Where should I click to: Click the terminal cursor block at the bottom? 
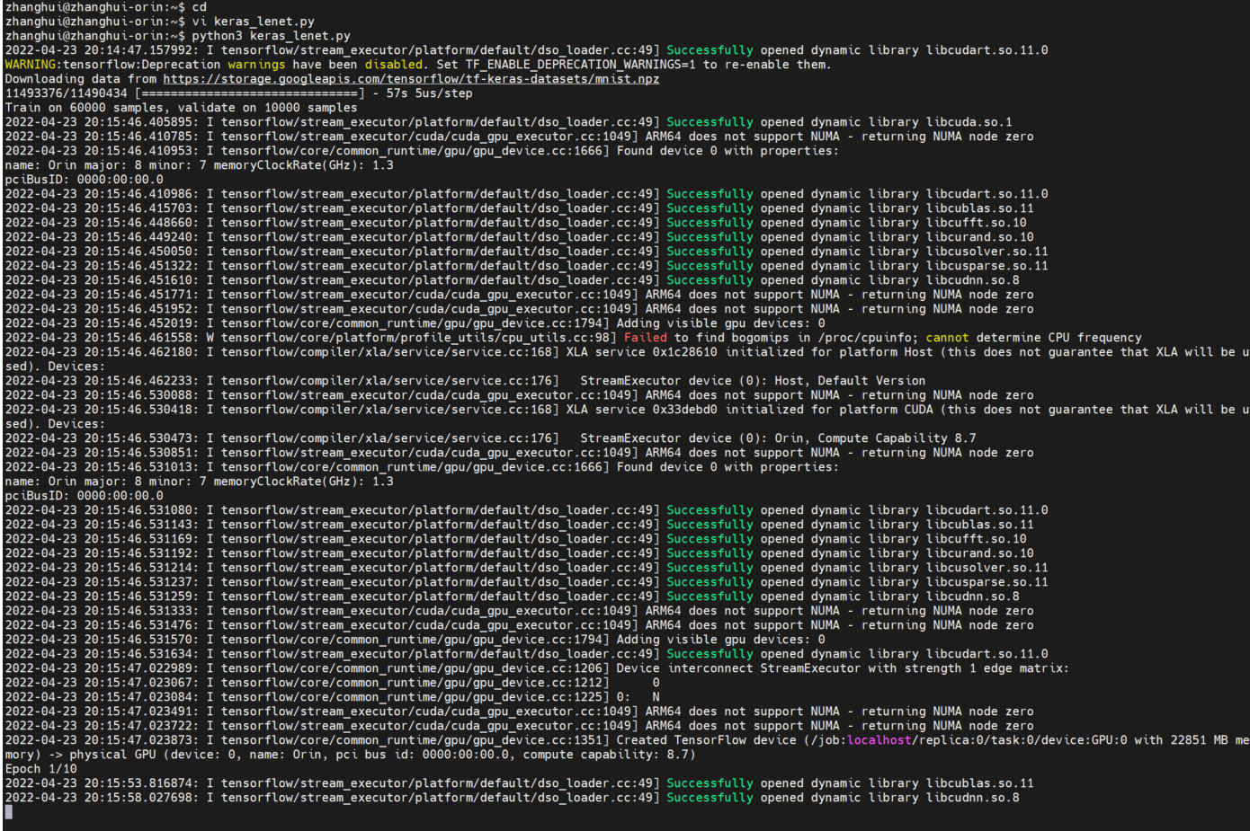(8, 812)
